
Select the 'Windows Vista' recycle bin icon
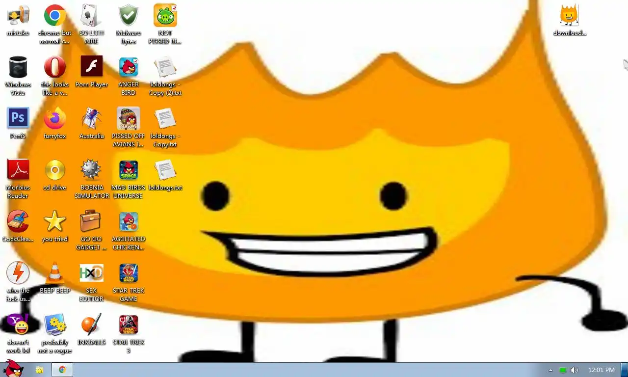[x=18, y=76]
